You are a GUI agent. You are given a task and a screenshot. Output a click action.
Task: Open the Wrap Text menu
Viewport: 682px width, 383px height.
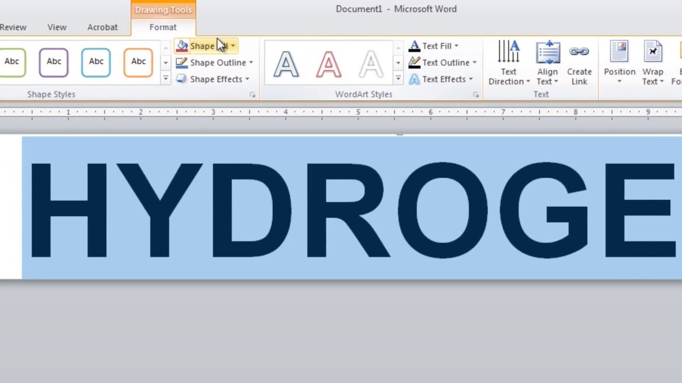653,63
